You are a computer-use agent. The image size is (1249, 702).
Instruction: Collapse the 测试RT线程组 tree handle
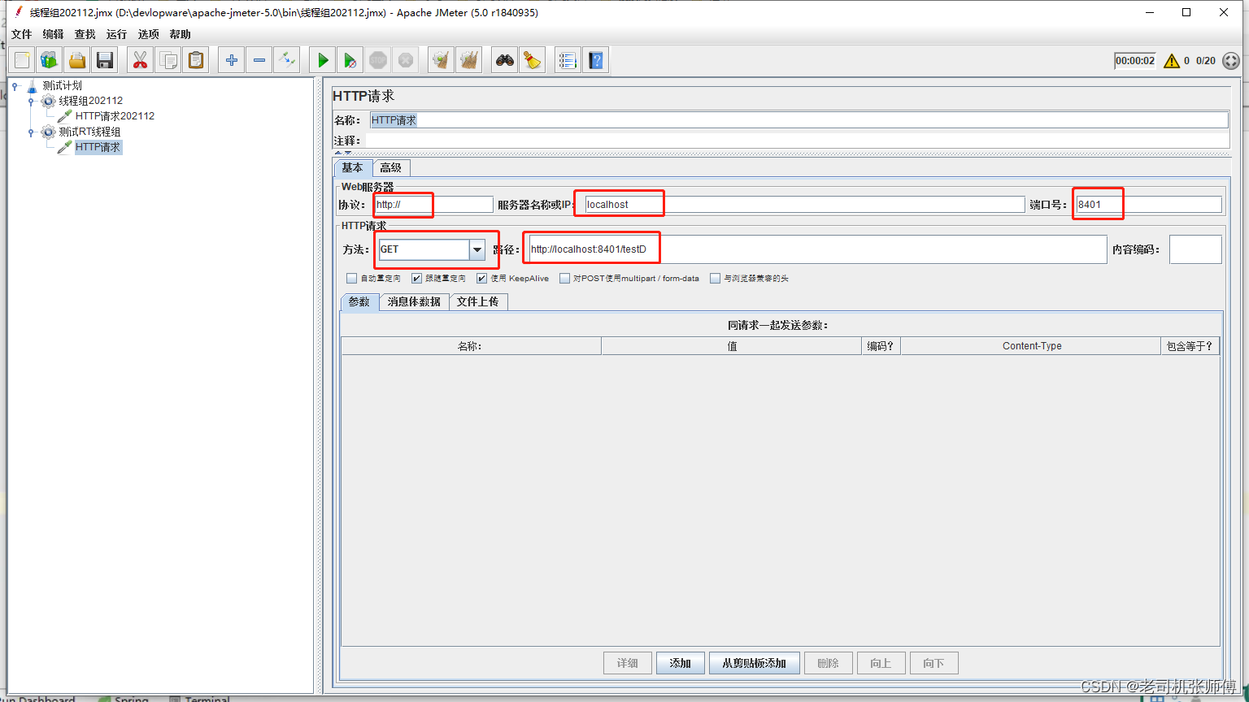click(31, 132)
